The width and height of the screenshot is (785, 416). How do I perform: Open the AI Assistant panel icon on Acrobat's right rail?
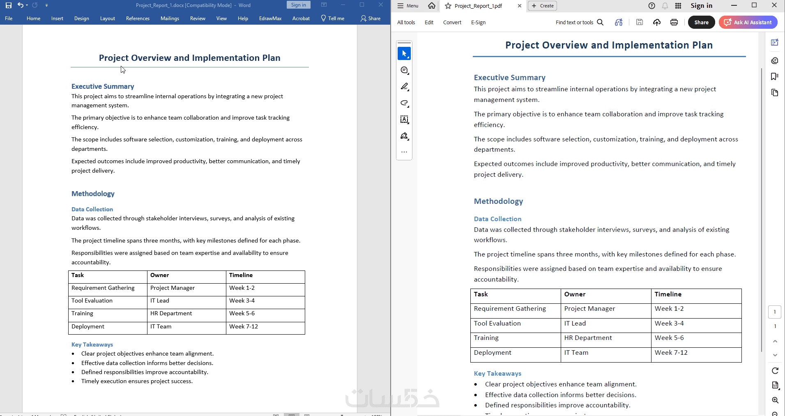click(x=775, y=42)
